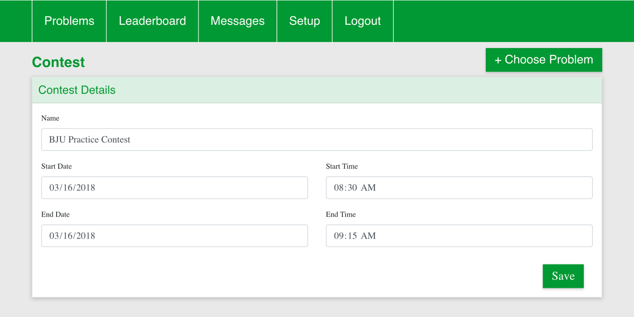Click the Start Time label
The height and width of the screenshot is (317, 634).
[x=342, y=167]
